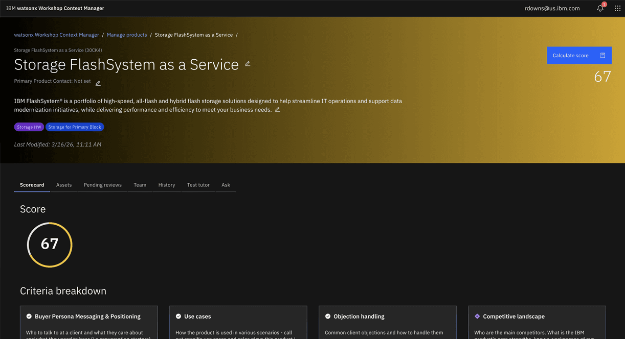
Task: Edit the product description pencil icon
Action: tap(278, 110)
